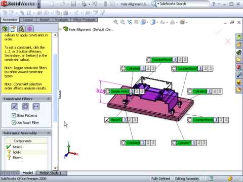Click the View Orientation cube icon

coord(143,22)
